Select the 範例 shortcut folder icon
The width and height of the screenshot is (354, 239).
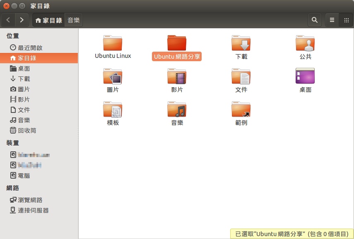pyautogui.click(x=241, y=109)
